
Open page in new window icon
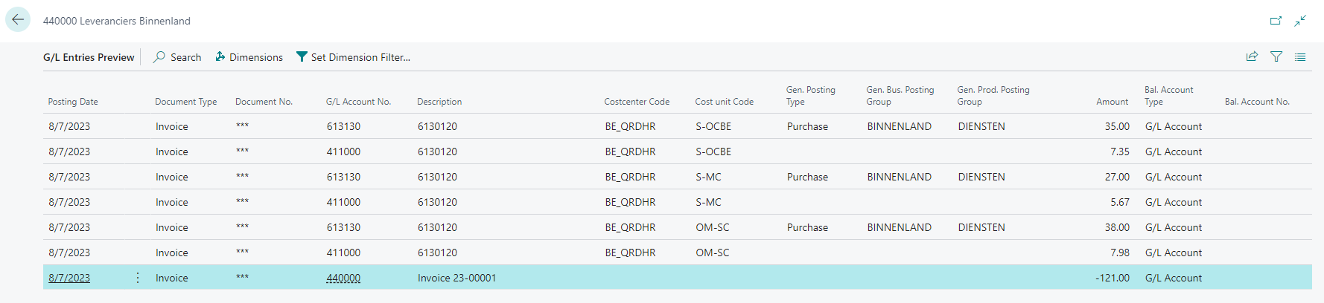1276,21
